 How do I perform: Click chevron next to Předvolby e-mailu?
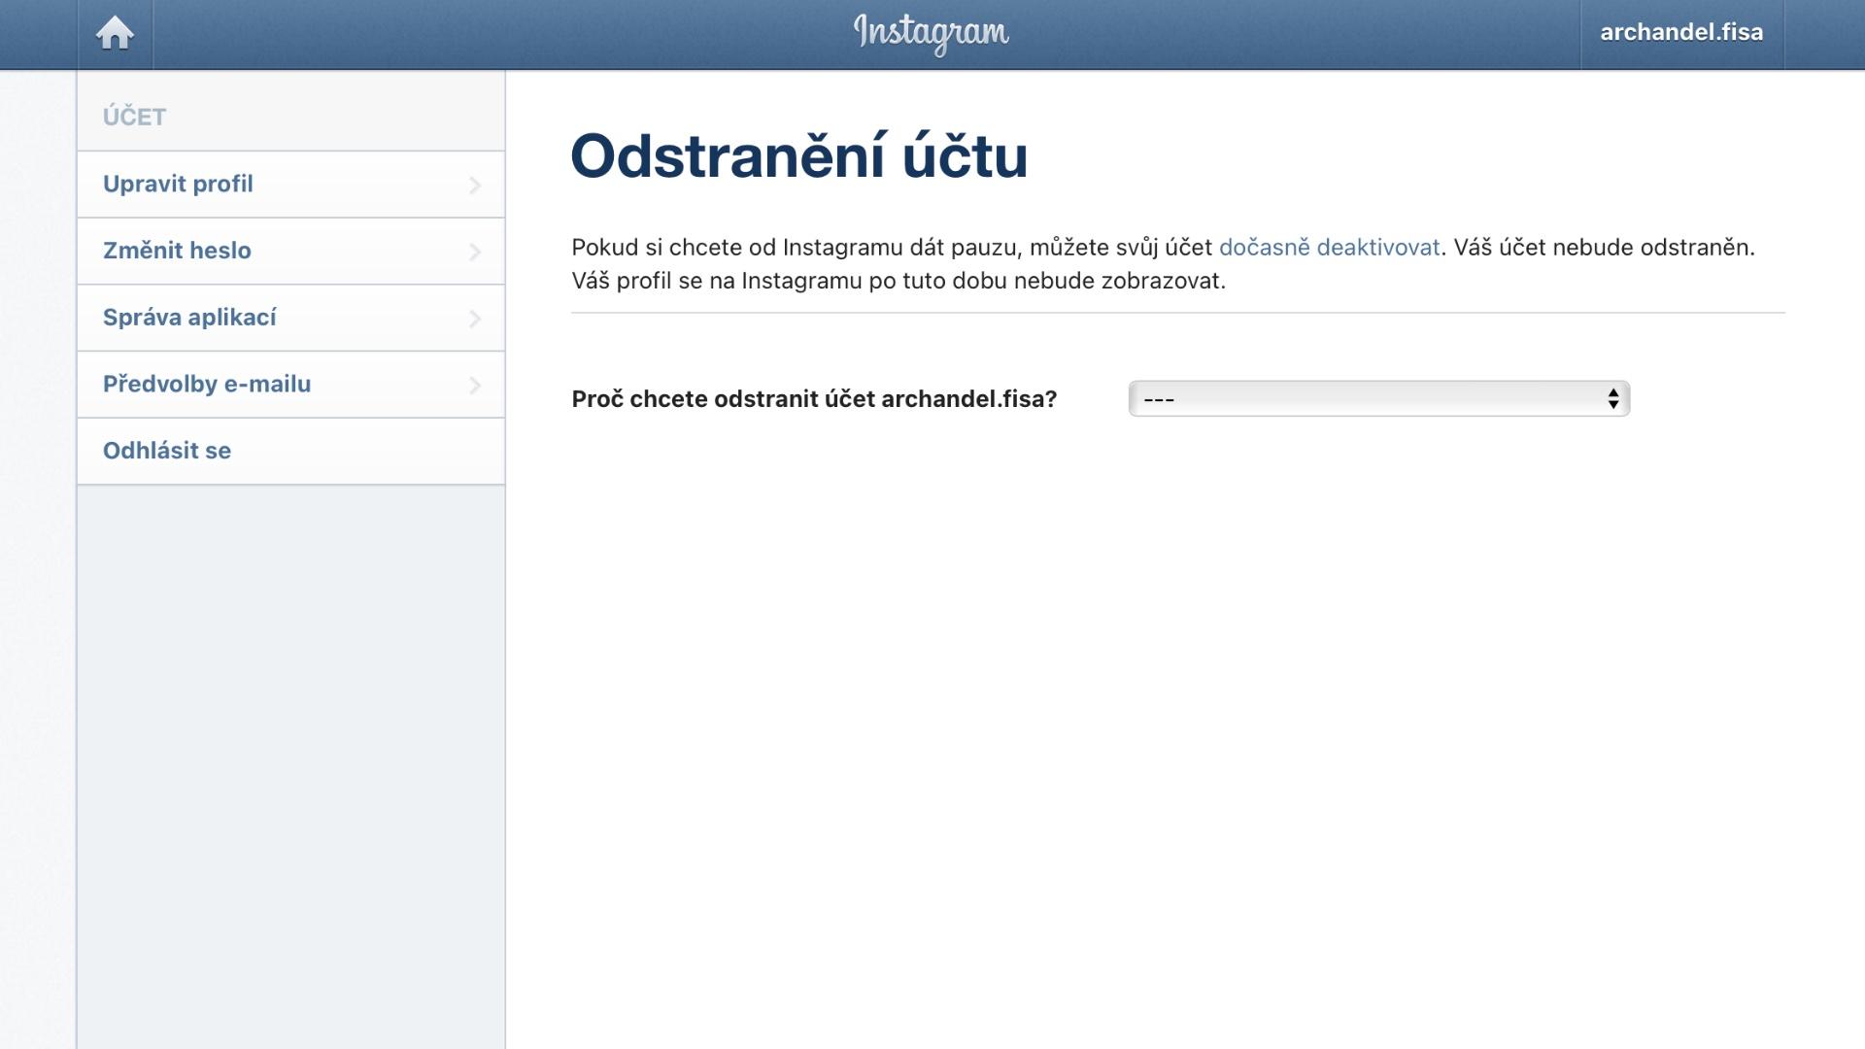[x=475, y=386]
